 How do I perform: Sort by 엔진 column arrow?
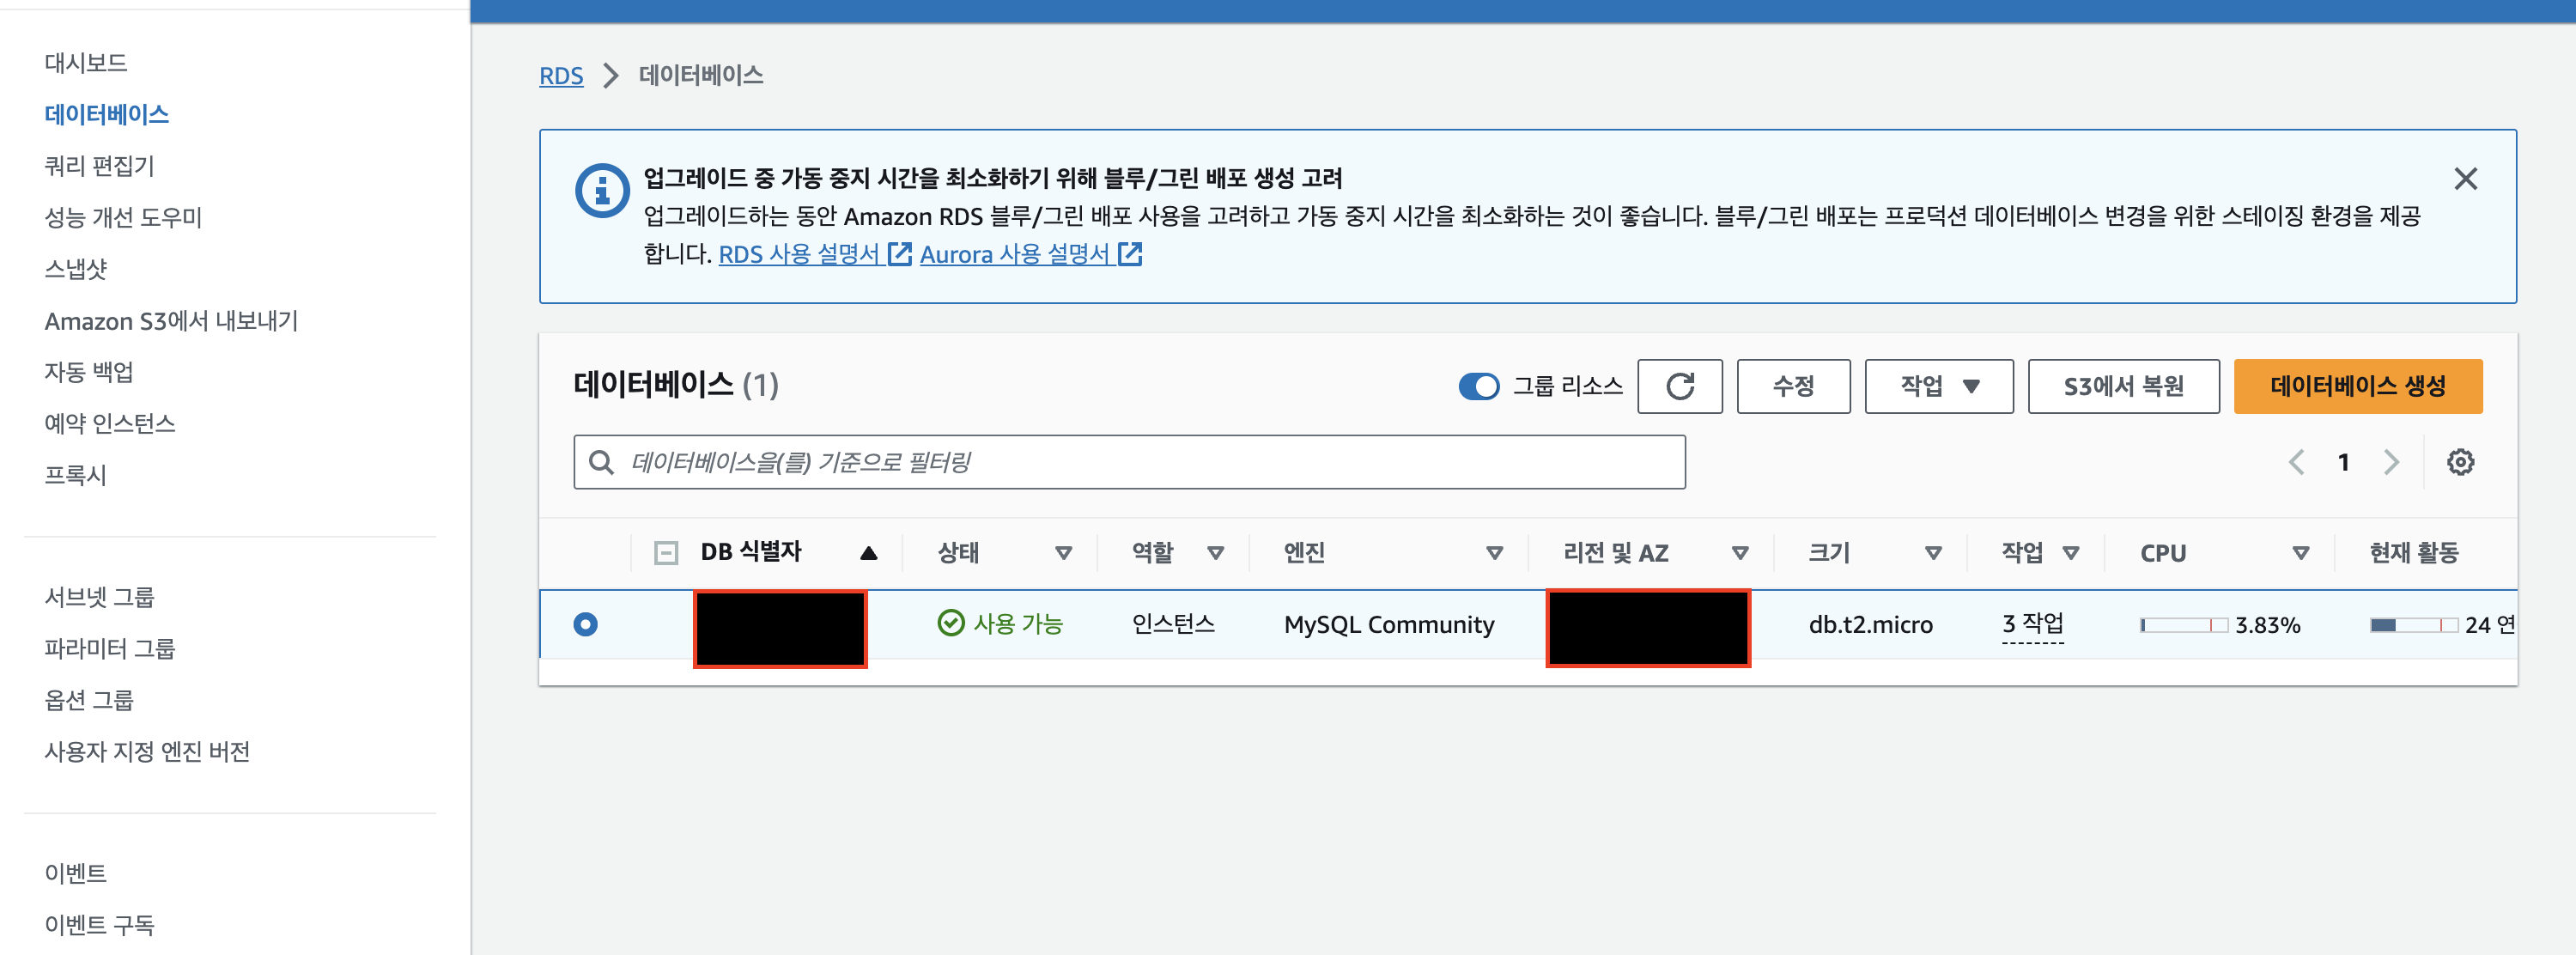tap(1494, 553)
